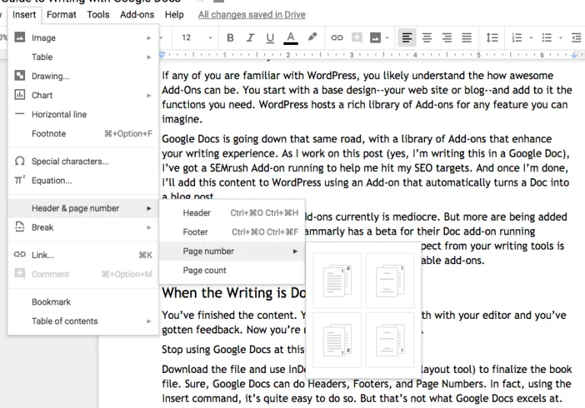
Task: Open Special characters... dialog
Action: [83, 161]
